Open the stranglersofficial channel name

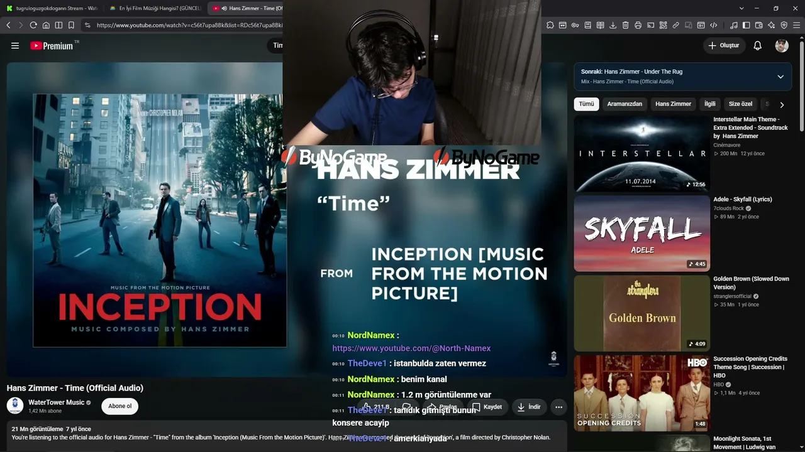(x=732, y=296)
